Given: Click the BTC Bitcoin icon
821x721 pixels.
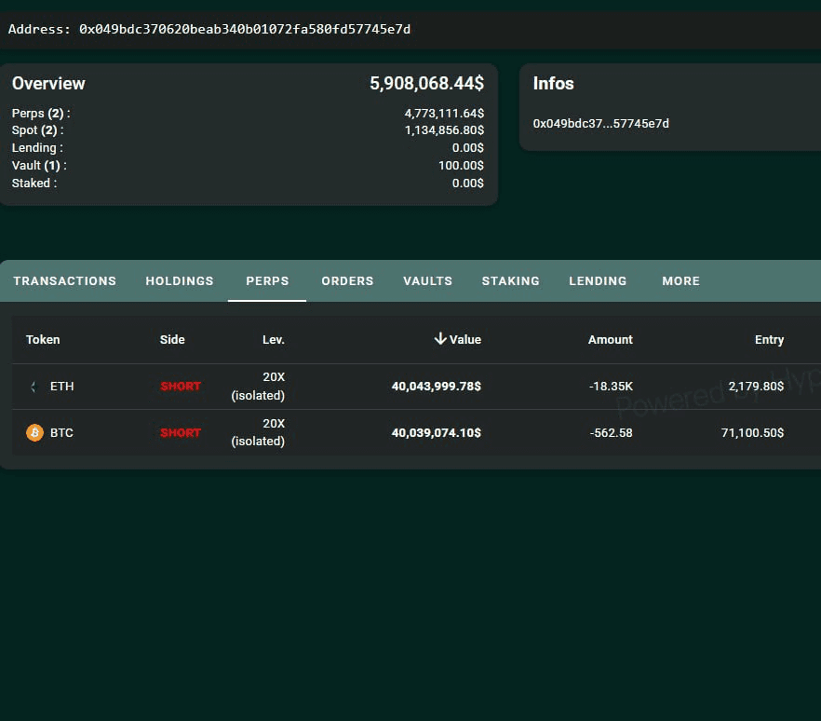Looking at the screenshot, I should click(34, 432).
